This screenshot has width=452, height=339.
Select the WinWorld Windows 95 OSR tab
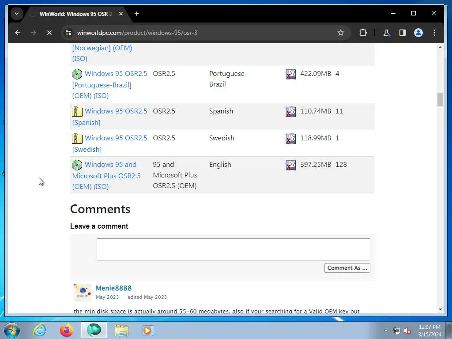75,14
